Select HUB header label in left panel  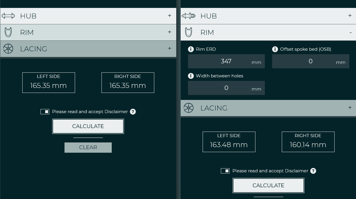click(28, 16)
